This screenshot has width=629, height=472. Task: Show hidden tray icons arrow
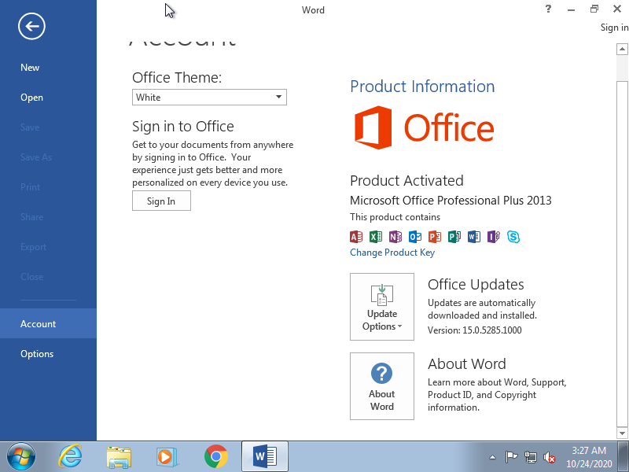[493, 457]
